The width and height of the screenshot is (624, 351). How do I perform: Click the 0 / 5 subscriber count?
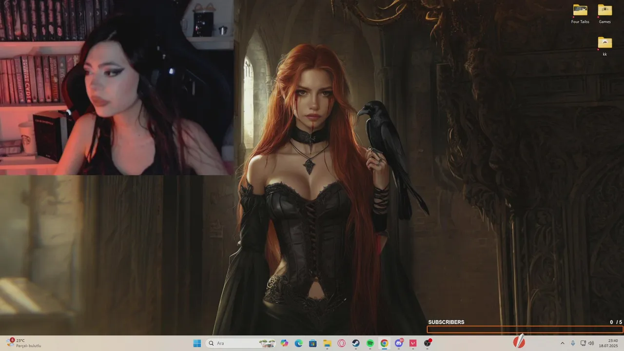coord(616,322)
